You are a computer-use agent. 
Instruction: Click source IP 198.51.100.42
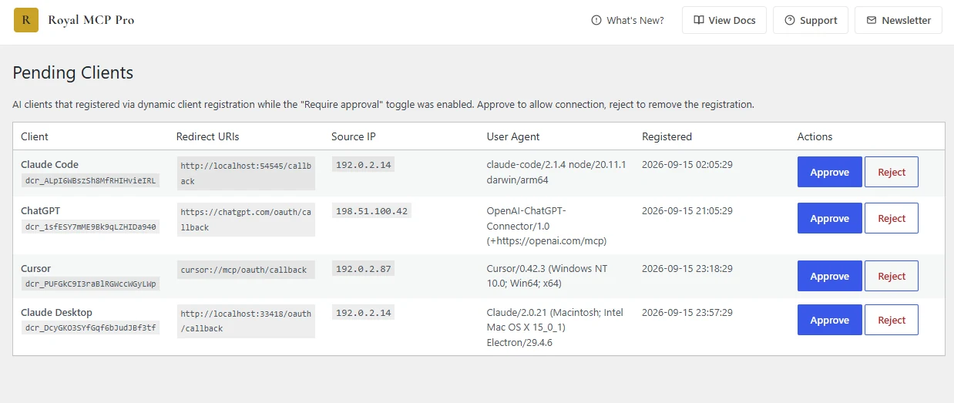click(371, 210)
